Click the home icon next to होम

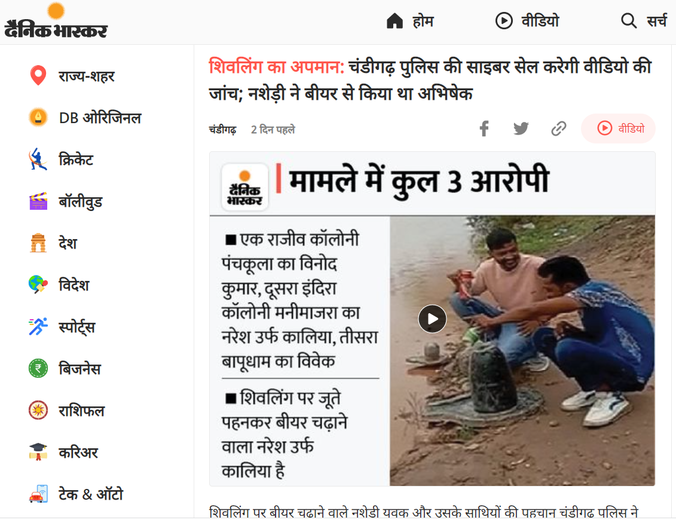point(394,21)
